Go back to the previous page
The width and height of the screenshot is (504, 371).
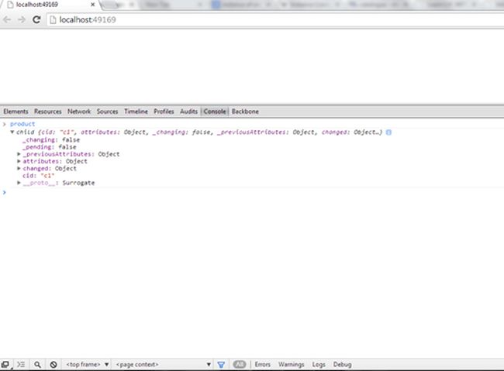click(x=7, y=19)
